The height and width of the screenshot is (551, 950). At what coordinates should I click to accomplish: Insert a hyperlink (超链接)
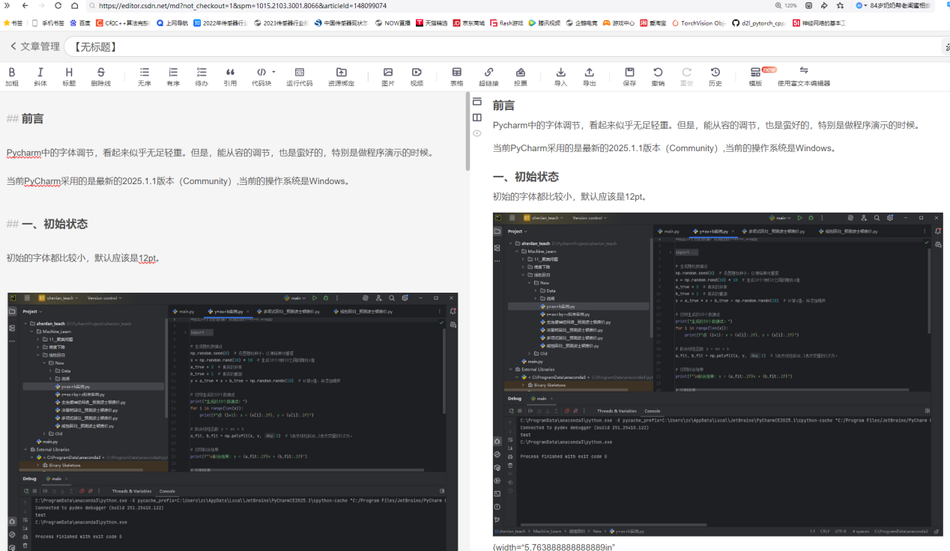click(488, 76)
